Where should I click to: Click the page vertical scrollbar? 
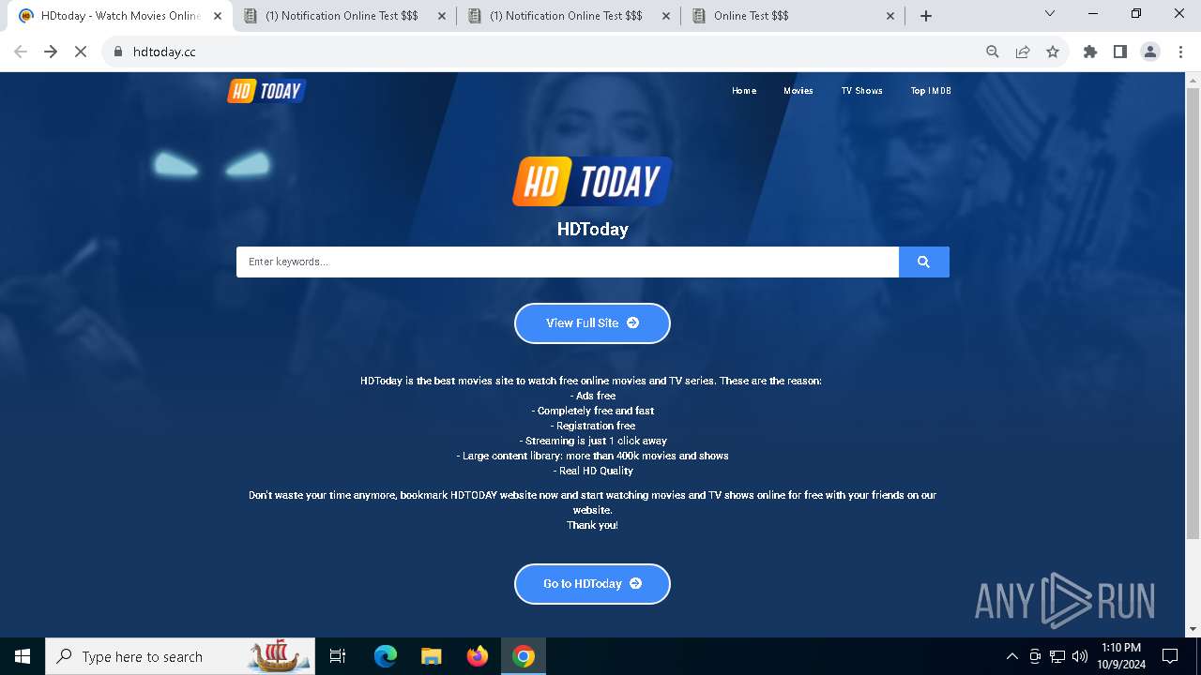click(x=1193, y=314)
